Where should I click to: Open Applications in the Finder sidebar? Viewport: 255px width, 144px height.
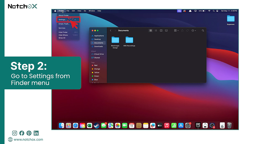click(x=98, y=36)
